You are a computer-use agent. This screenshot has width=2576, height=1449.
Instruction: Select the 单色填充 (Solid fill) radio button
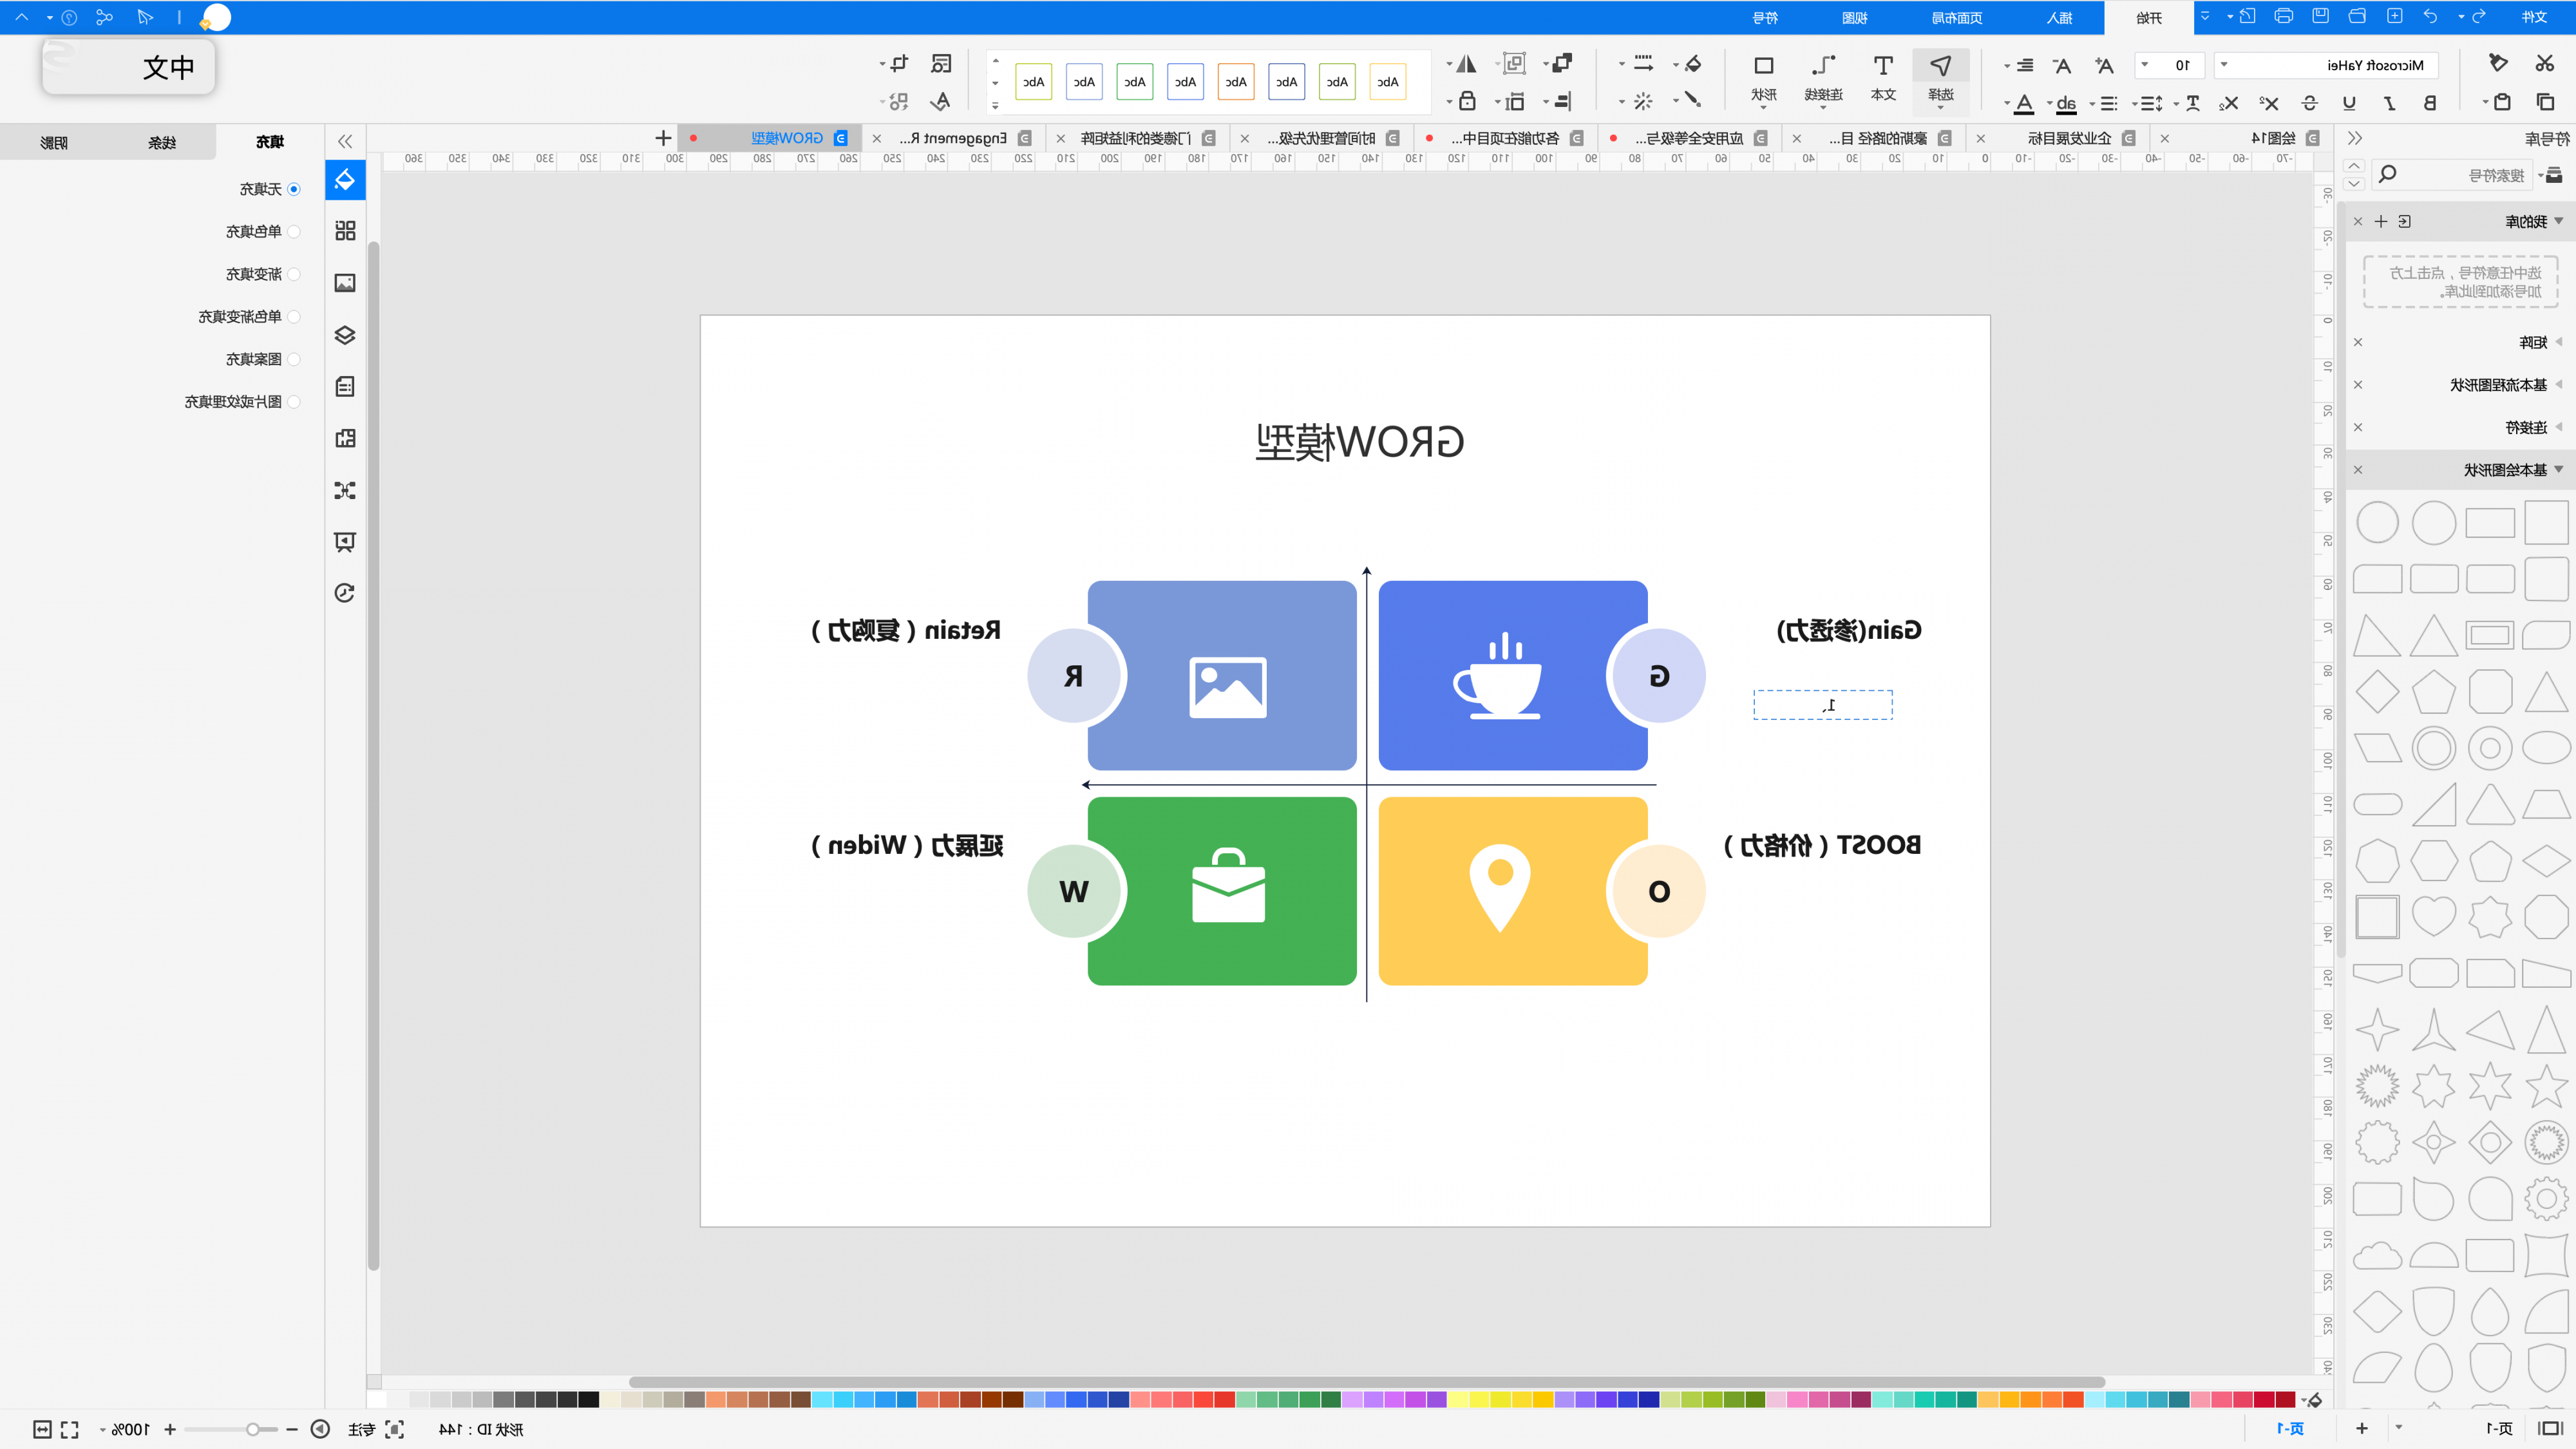click(294, 232)
